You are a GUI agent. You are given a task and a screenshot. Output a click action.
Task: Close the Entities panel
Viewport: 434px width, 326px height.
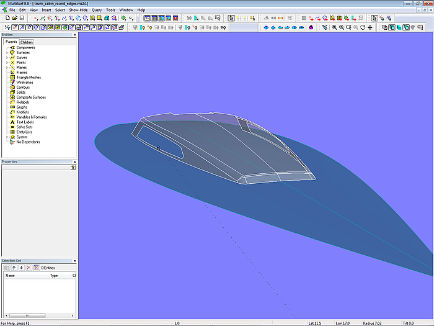[x=75, y=35]
